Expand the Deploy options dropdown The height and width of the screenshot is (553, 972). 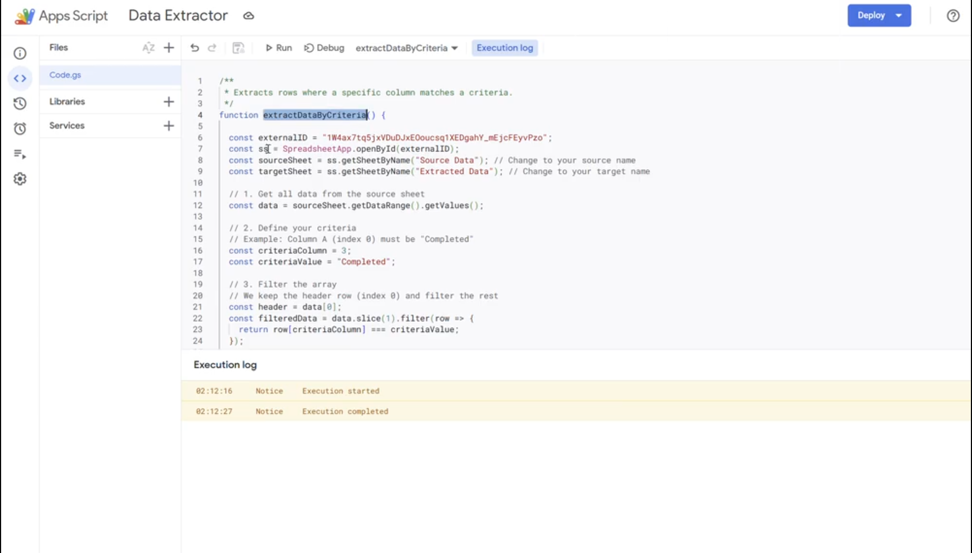898,15
